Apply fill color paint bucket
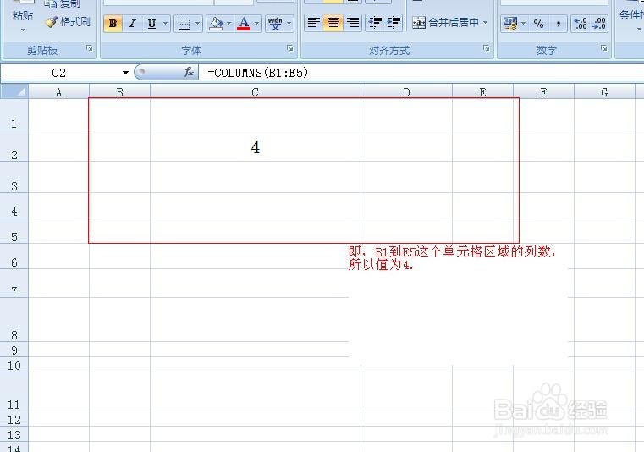Image resolution: width=644 pixels, height=452 pixels. (x=216, y=24)
